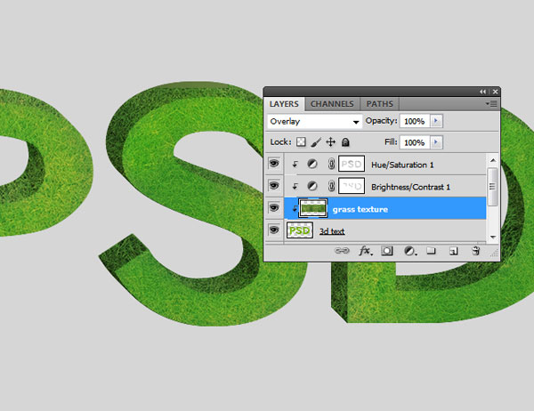Screen dimensions: 534x411
Task: Switch to the Paths tab
Action: click(379, 104)
